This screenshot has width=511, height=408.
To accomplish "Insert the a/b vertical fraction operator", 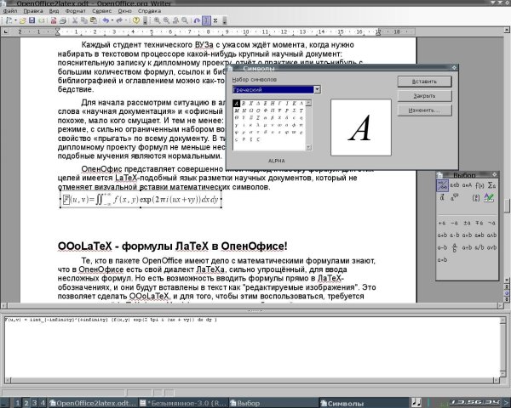I will (455, 248).
